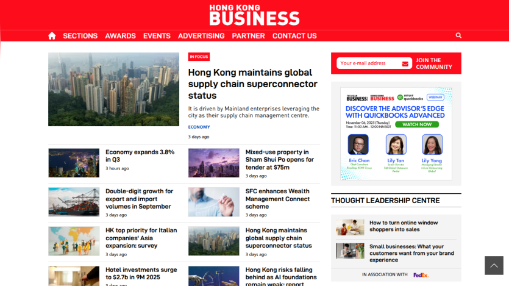509x286 pixels.
Task: Click small skyline thumbnail beside superconnector story
Action: click(x=213, y=241)
